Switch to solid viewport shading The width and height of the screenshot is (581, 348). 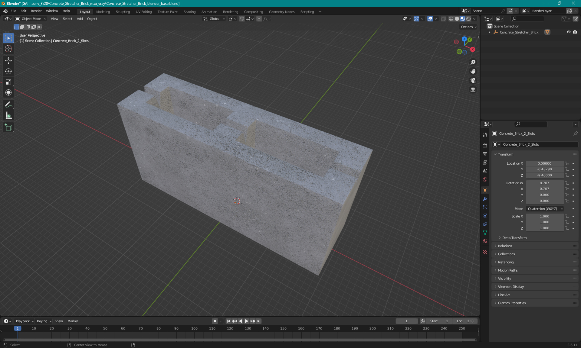(x=457, y=19)
